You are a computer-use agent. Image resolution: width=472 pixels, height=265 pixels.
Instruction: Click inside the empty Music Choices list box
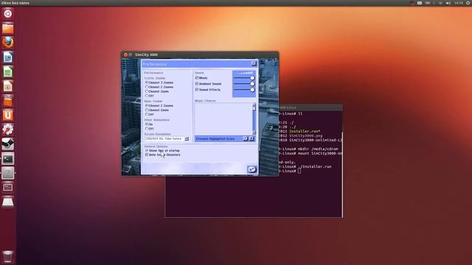pos(223,119)
